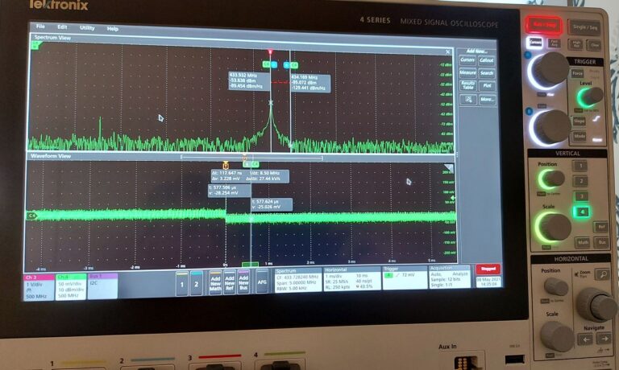Open the AFG function generator button
Image resolution: width=619 pixels, height=370 pixels.
tap(261, 282)
